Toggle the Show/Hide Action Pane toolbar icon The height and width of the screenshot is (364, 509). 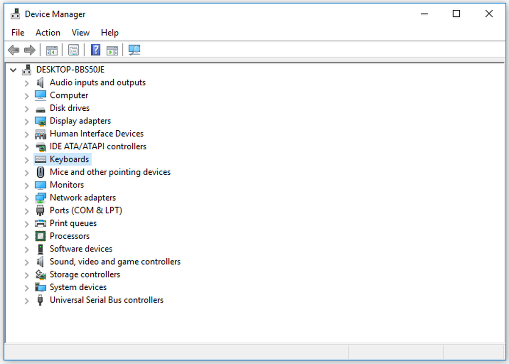pos(112,50)
